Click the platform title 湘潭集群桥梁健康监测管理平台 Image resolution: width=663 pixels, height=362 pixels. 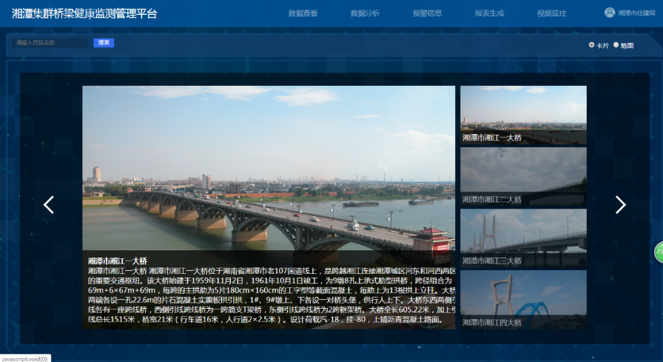pyautogui.click(x=84, y=13)
